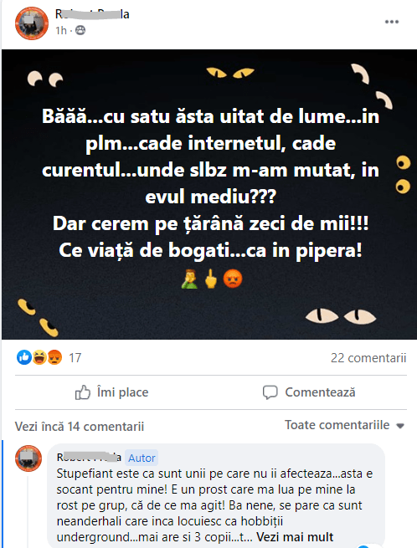417x548 pixels.
Task: Click the audience privacy icon next to 1h
Action: (x=80, y=31)
